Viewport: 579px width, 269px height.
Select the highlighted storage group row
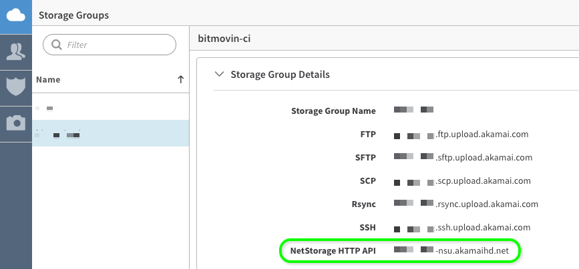(110, 134)
